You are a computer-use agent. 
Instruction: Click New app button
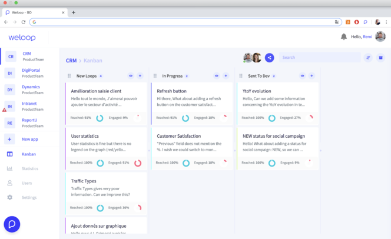[30, 140]
